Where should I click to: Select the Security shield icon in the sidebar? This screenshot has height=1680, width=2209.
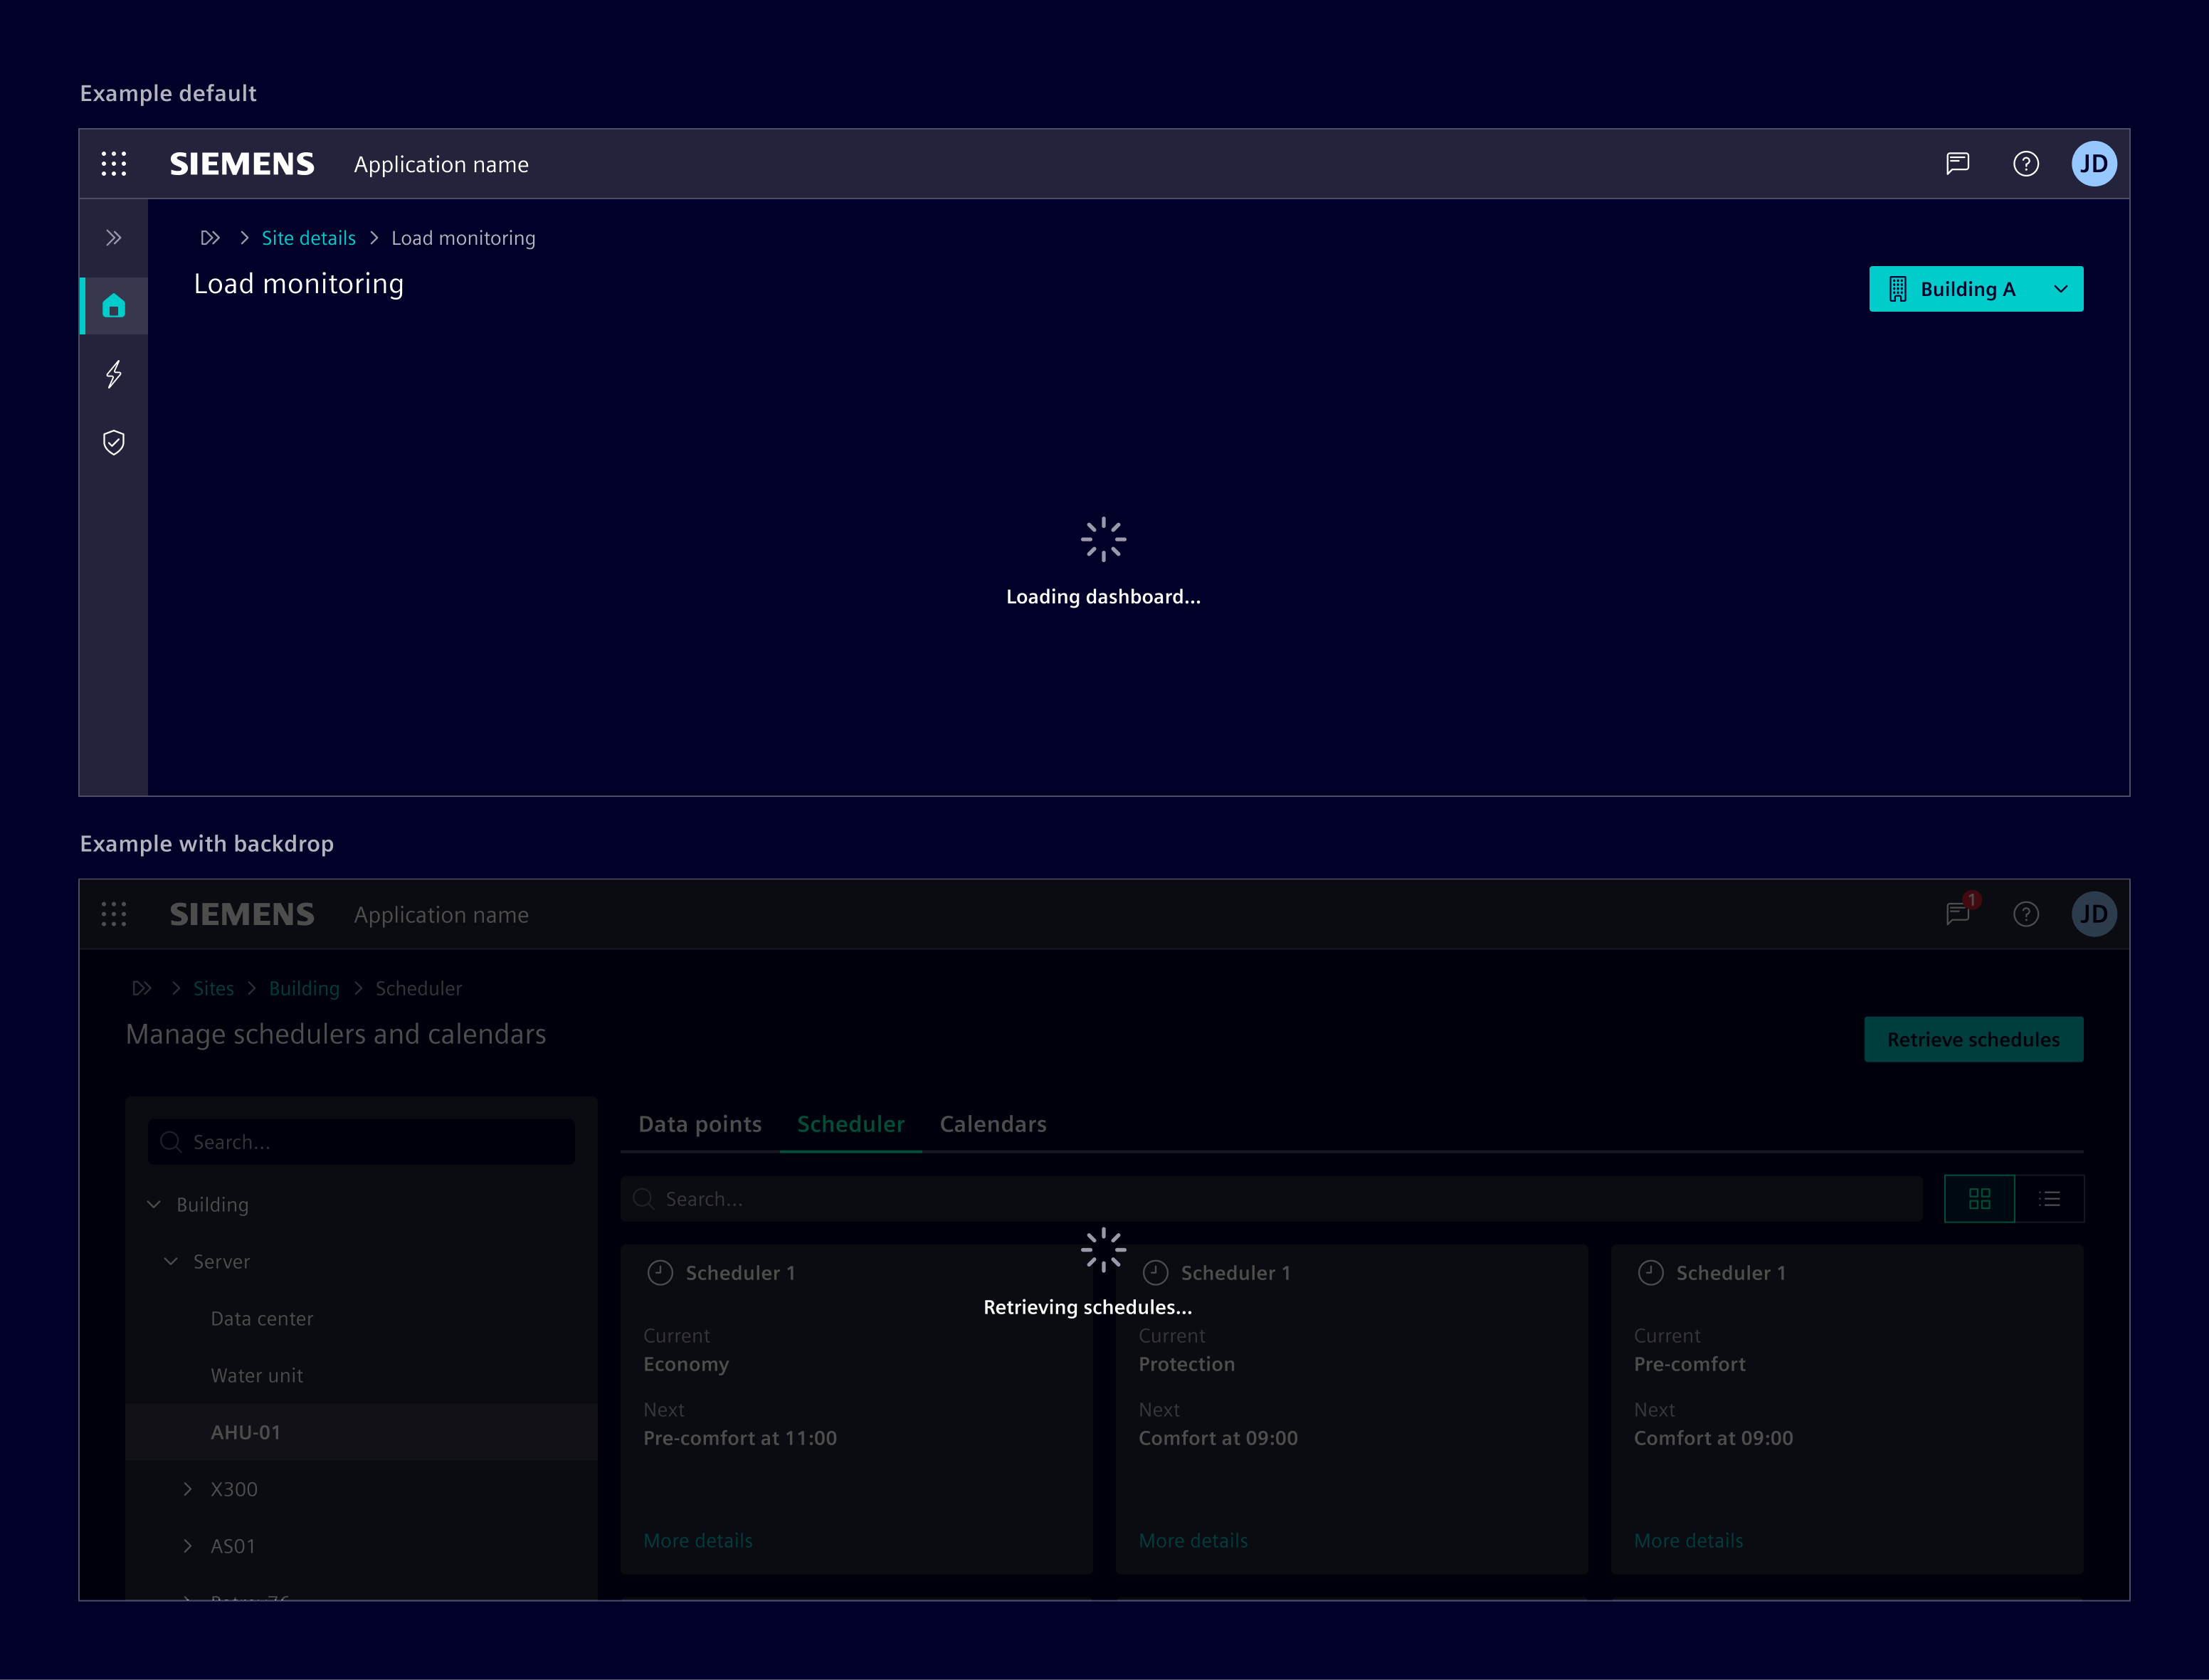point(113,442)
